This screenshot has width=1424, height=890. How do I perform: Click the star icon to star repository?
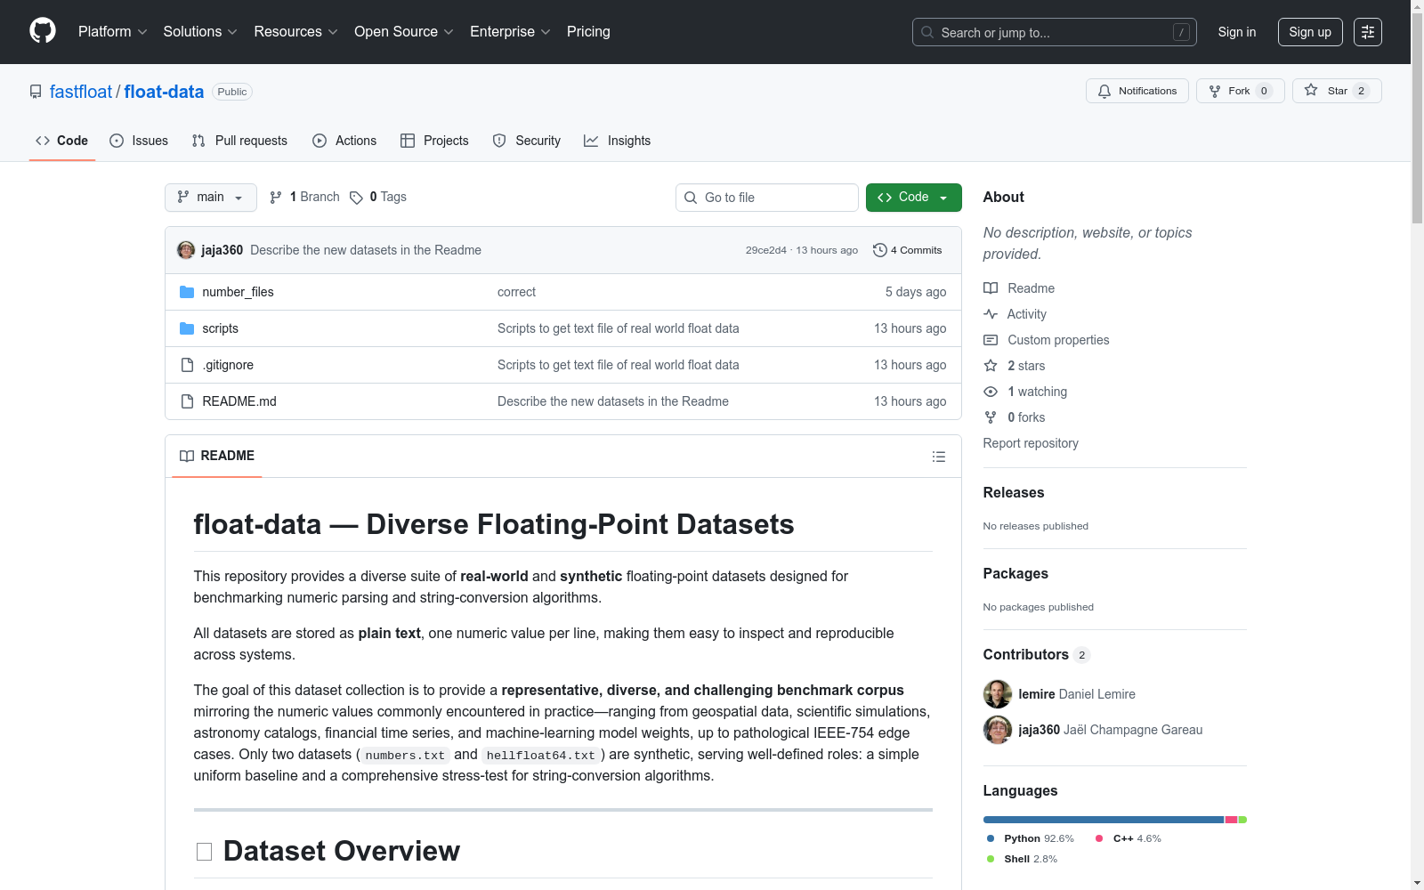tap(1311, 91)
